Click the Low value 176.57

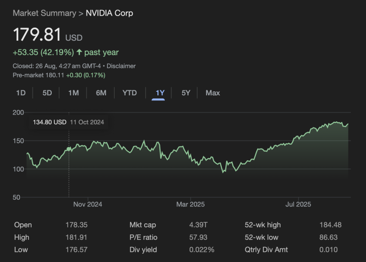(x=76, y=249)
